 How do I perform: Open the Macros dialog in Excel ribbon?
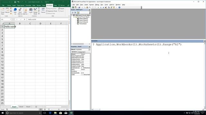point(7,11)
